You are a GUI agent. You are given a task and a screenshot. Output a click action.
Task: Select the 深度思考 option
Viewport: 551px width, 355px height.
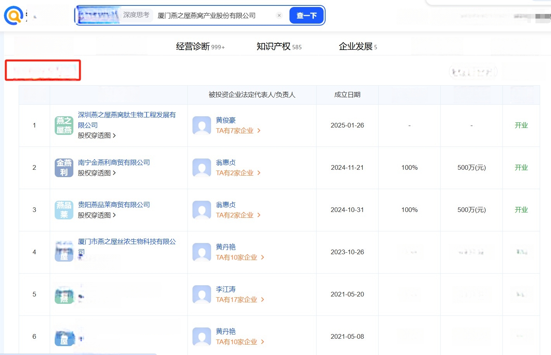(136, 15)
